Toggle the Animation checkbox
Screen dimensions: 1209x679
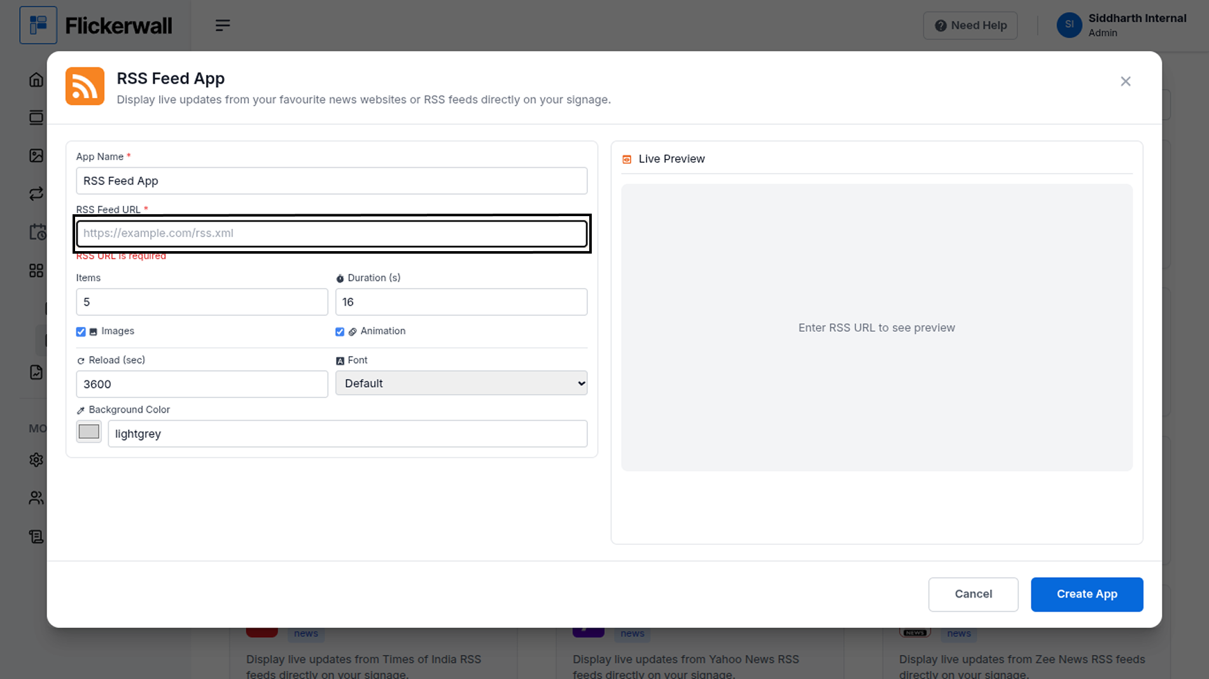(340, 332)
